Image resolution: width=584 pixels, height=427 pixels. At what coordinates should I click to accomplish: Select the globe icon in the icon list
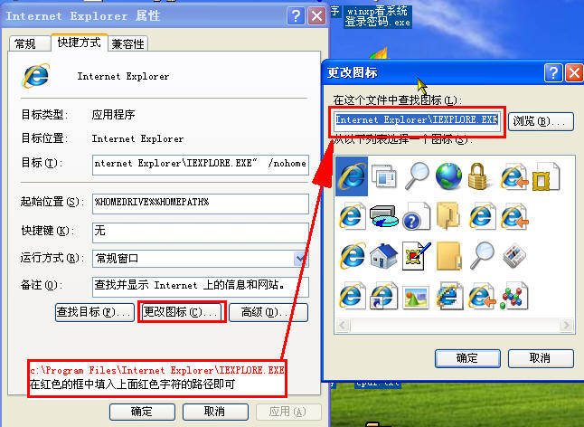(x=448, y=176)
